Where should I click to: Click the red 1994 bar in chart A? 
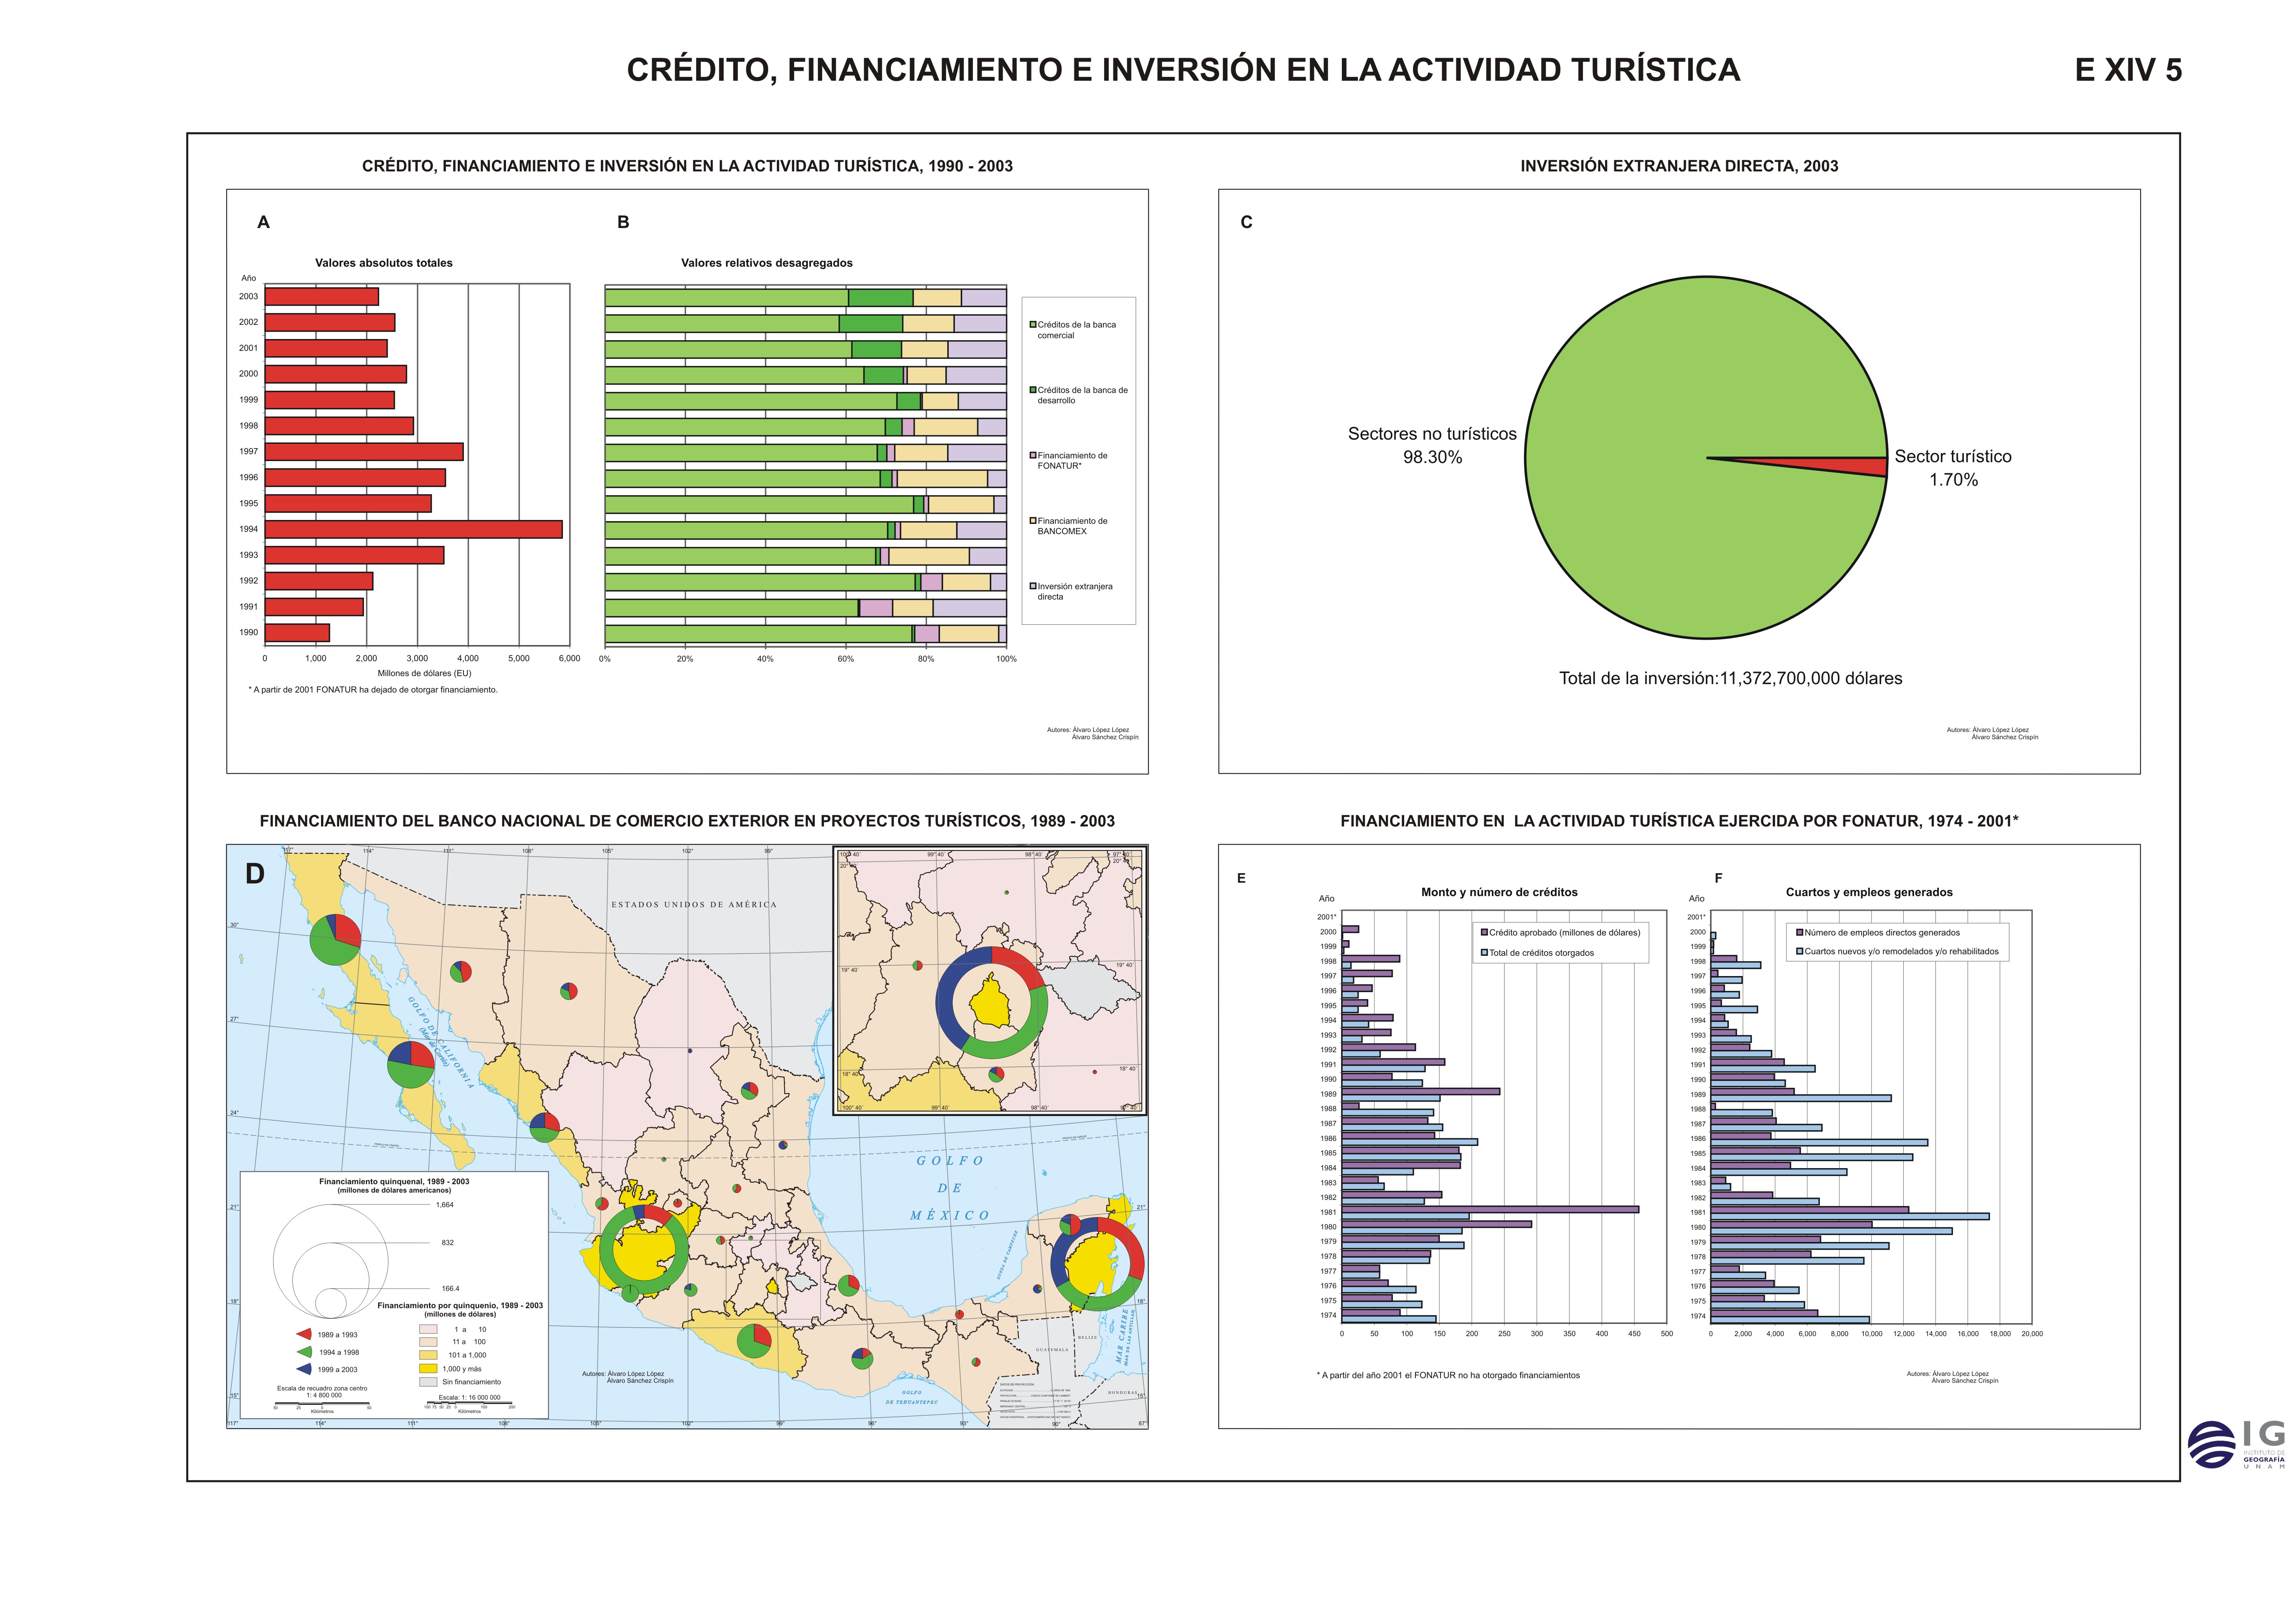click(x=413, y=529)
